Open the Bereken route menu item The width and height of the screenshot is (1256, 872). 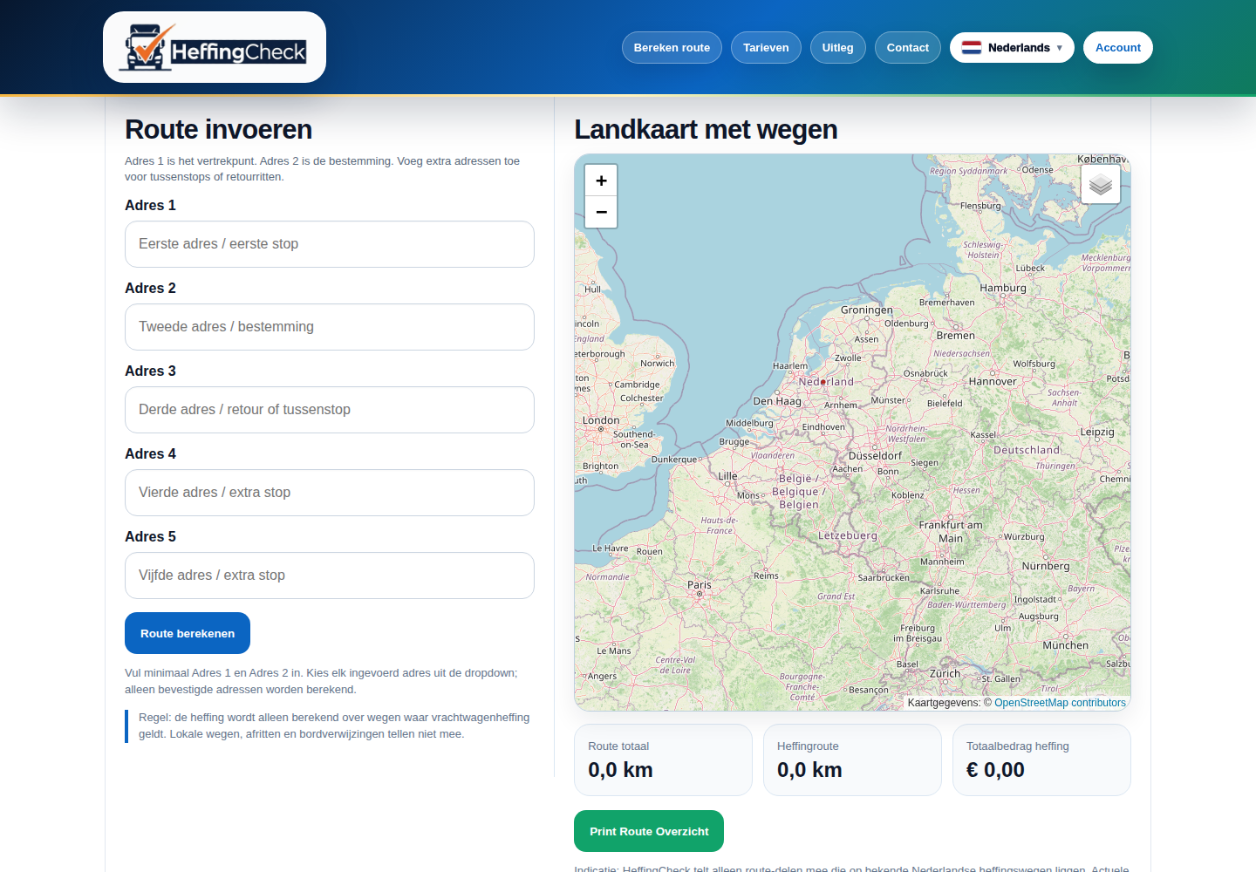[672, 48]
